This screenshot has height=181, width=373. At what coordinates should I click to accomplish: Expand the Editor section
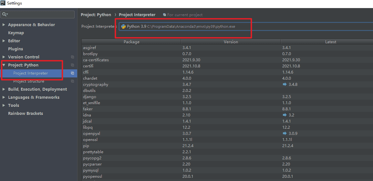(x=4, y=41)
